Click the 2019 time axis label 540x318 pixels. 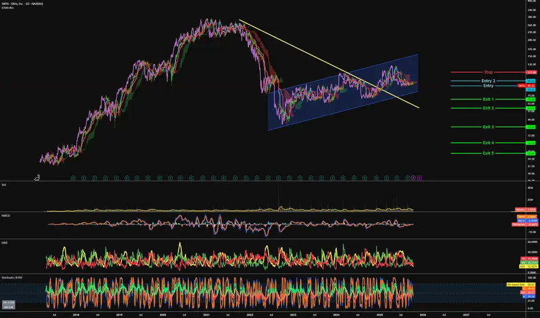[x=119, y=315]
